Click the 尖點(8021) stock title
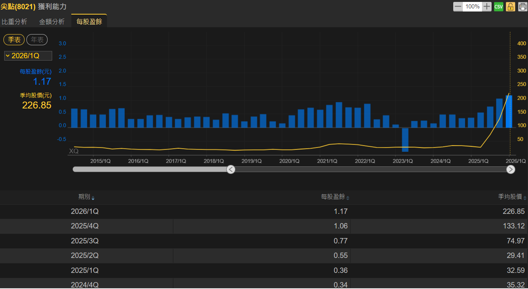Screen dimensions: 528x289 (18, 7)
